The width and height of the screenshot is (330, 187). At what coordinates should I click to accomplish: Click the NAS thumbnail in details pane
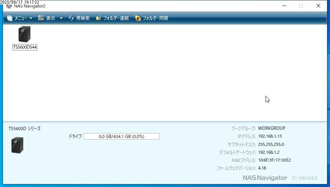coord(17,145)
